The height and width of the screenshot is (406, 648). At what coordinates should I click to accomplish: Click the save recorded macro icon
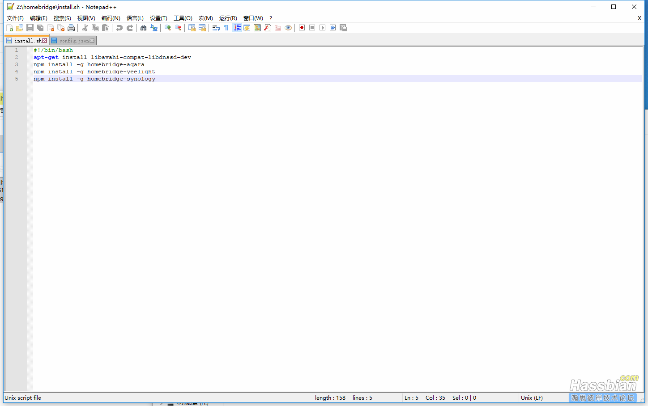(343, 28)
